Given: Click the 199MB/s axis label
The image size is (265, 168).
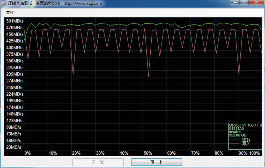Looking at the screenshot, I should [15, 101].
